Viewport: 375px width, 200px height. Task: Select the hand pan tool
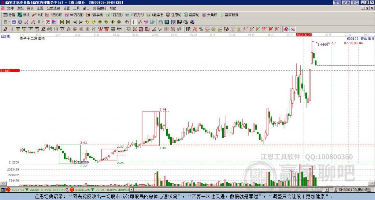(127, 22)
